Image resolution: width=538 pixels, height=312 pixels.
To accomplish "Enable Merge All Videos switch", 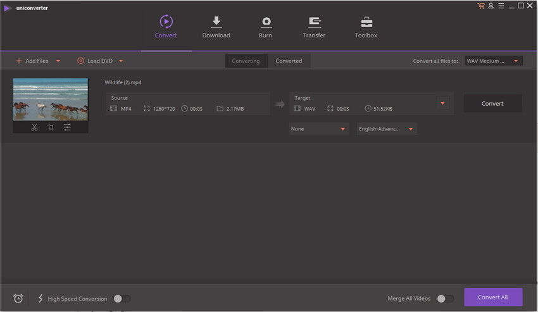I will tap(445, 298).
